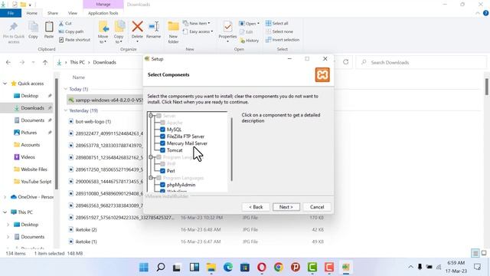Click the Properties icon
Image resolution: width=490 pixels, height=276 pixels.
click(227, 27)
